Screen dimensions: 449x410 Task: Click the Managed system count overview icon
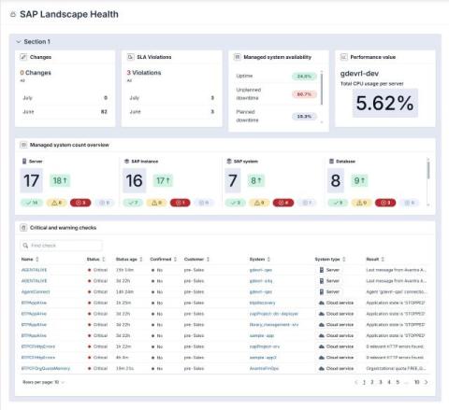click(x=23, y=145)
